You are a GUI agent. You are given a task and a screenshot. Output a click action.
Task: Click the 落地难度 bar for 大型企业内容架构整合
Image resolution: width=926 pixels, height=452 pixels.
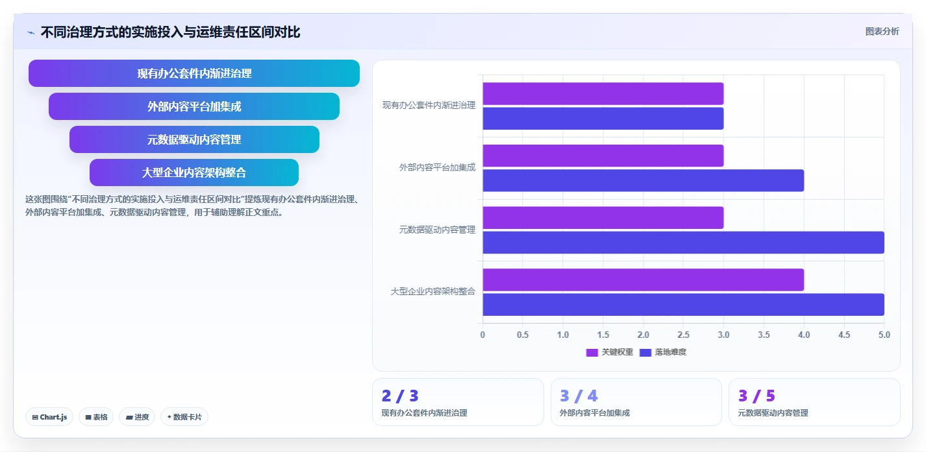click(x=683, y=304)
